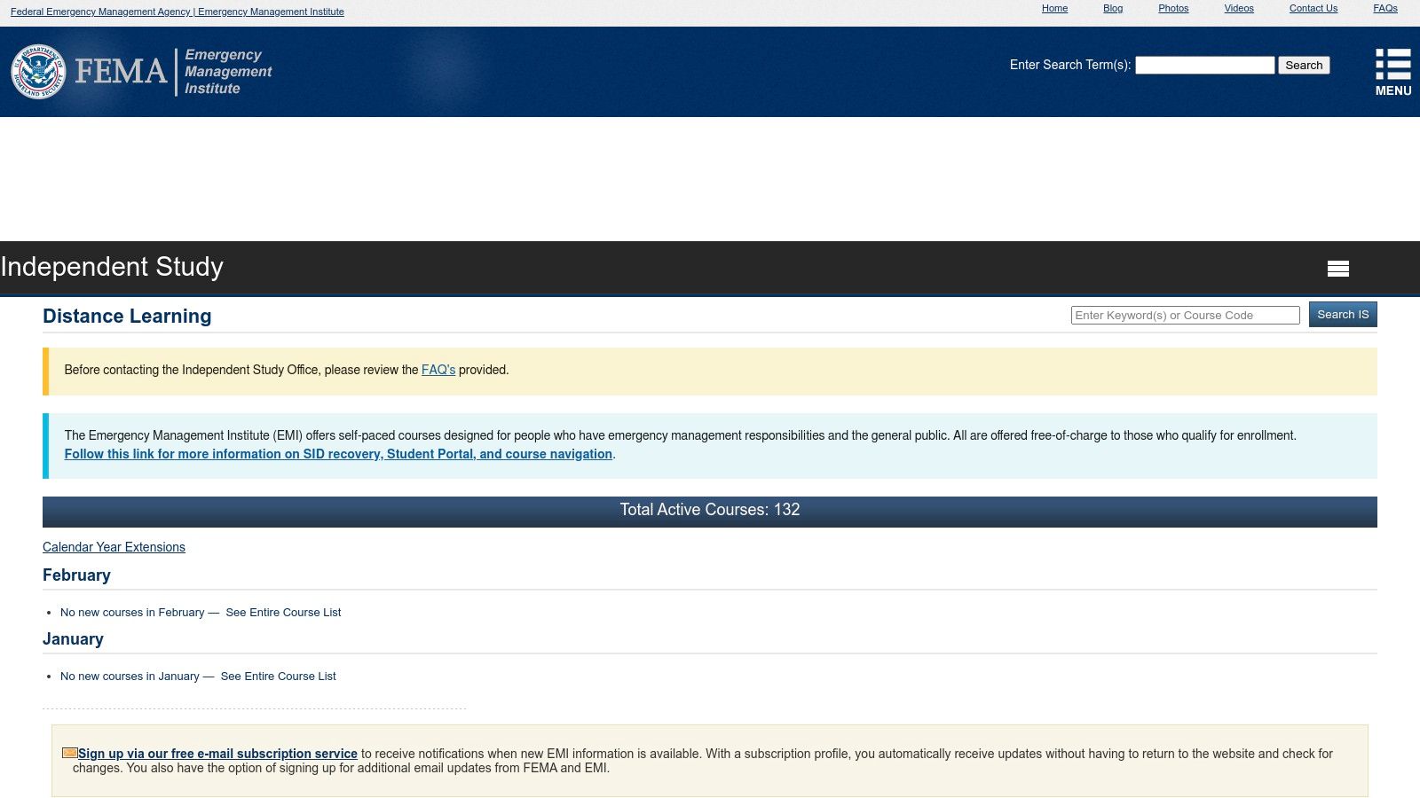This screenshot has width=1420, height=798.
Task: Follow the SID recovery and Student Portal link
Action: [339, 454]
